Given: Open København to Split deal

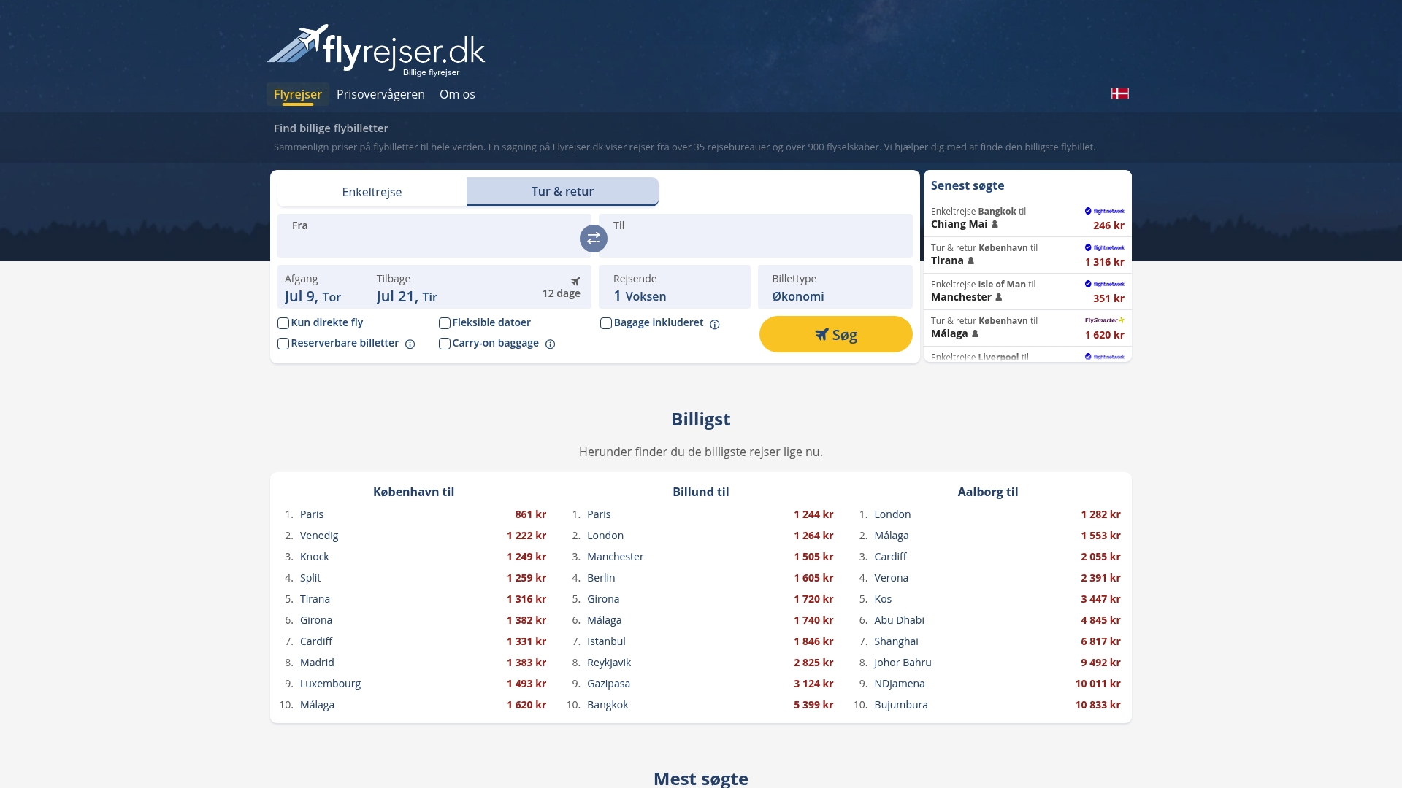Looking at the screenshot, I should tap(413, 578).
